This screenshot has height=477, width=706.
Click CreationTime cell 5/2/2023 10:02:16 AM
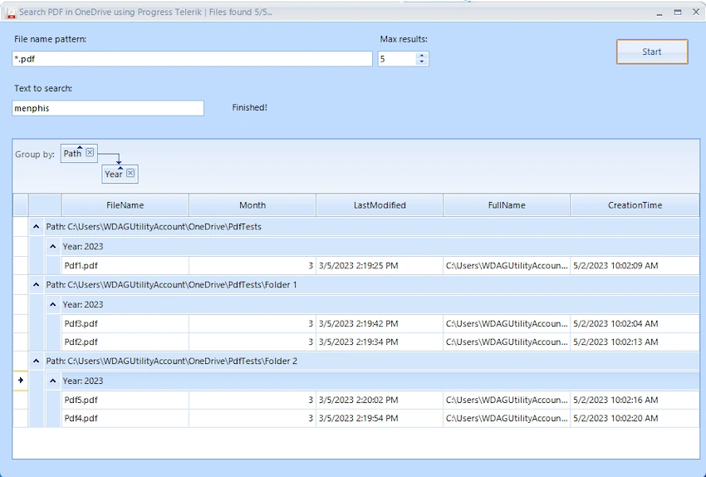point(635,400)
